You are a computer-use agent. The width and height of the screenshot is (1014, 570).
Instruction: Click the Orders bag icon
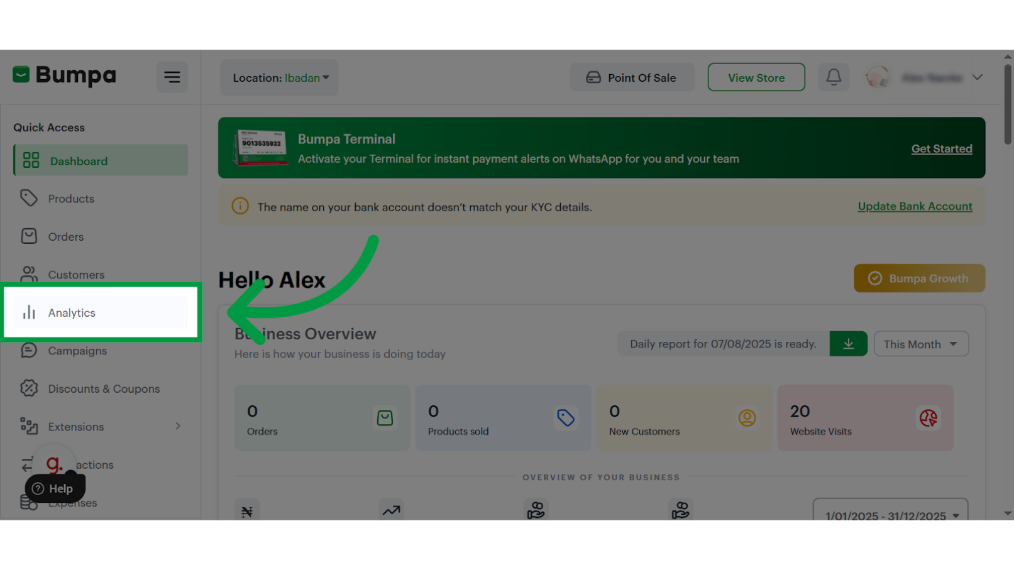click(x=29, y=236)
